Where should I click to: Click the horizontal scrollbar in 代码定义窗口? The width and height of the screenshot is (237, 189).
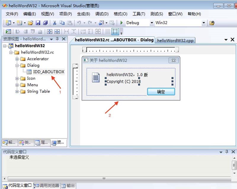(104, 179)
